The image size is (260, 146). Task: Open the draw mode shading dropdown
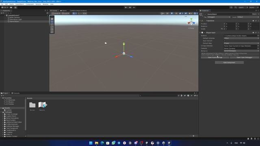click(x=162, y=13)
